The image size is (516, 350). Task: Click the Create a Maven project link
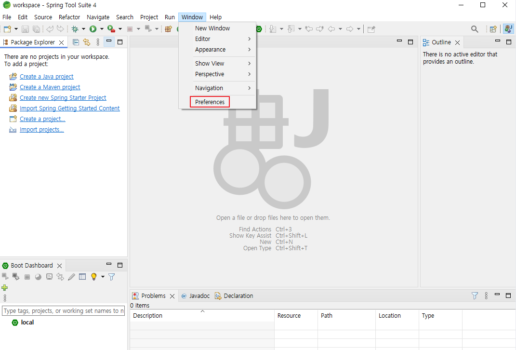(50, 87)
